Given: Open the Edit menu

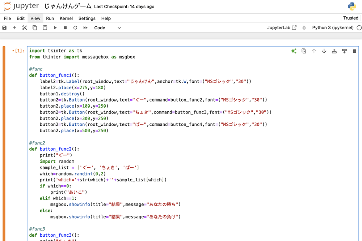Looking at the screenshot, I should click(21, 18).
